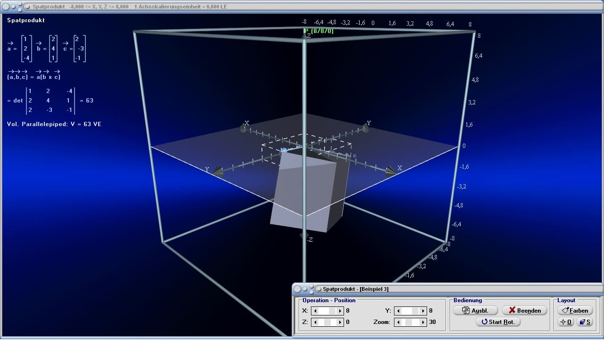Increase Zoom with right arrow
The width and height of the screenshot is (604, 340).
tap(423, 322)
